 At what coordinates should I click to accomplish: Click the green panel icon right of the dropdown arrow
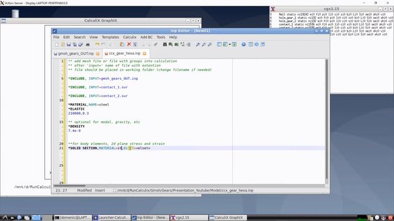tap(234, 44)
